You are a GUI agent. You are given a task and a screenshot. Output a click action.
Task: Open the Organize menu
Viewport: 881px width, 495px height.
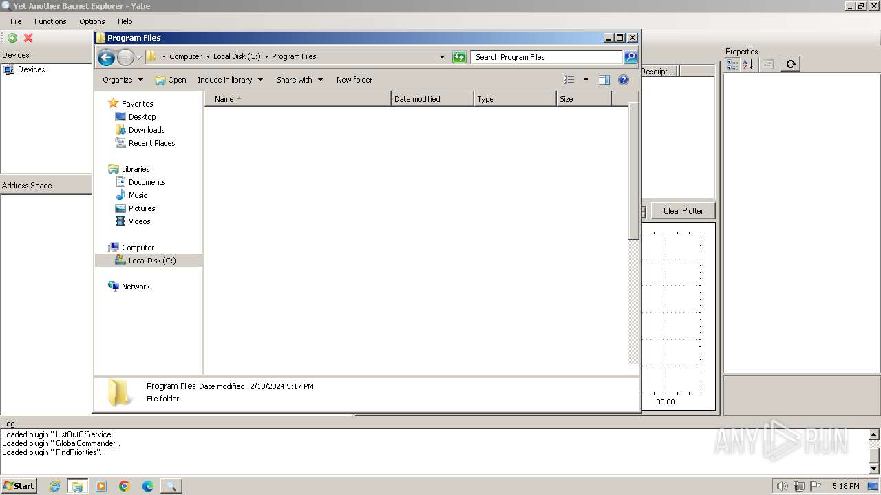123,80
